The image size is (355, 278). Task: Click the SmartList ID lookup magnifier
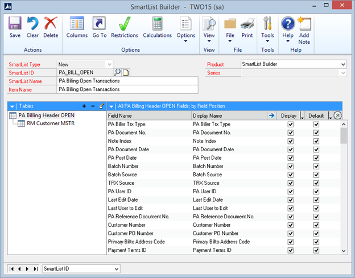(117, 72)
